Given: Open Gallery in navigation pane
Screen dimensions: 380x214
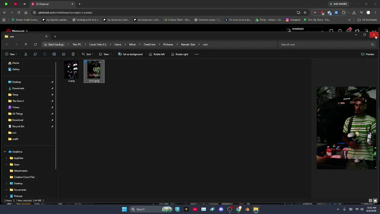Looking at the screenshot, I should 14,69.
